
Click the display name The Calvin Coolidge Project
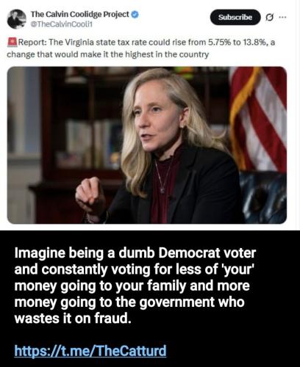point(79,14)
